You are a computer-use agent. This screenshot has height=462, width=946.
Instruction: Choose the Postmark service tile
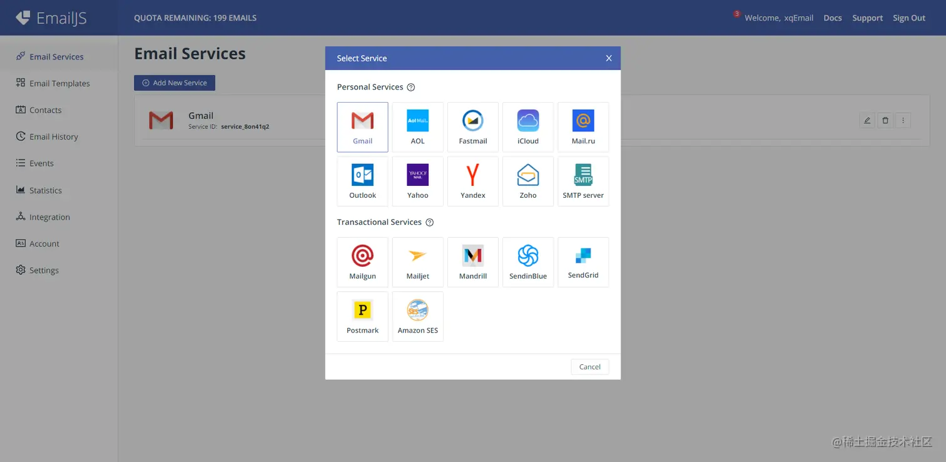[x=362, y=316]
